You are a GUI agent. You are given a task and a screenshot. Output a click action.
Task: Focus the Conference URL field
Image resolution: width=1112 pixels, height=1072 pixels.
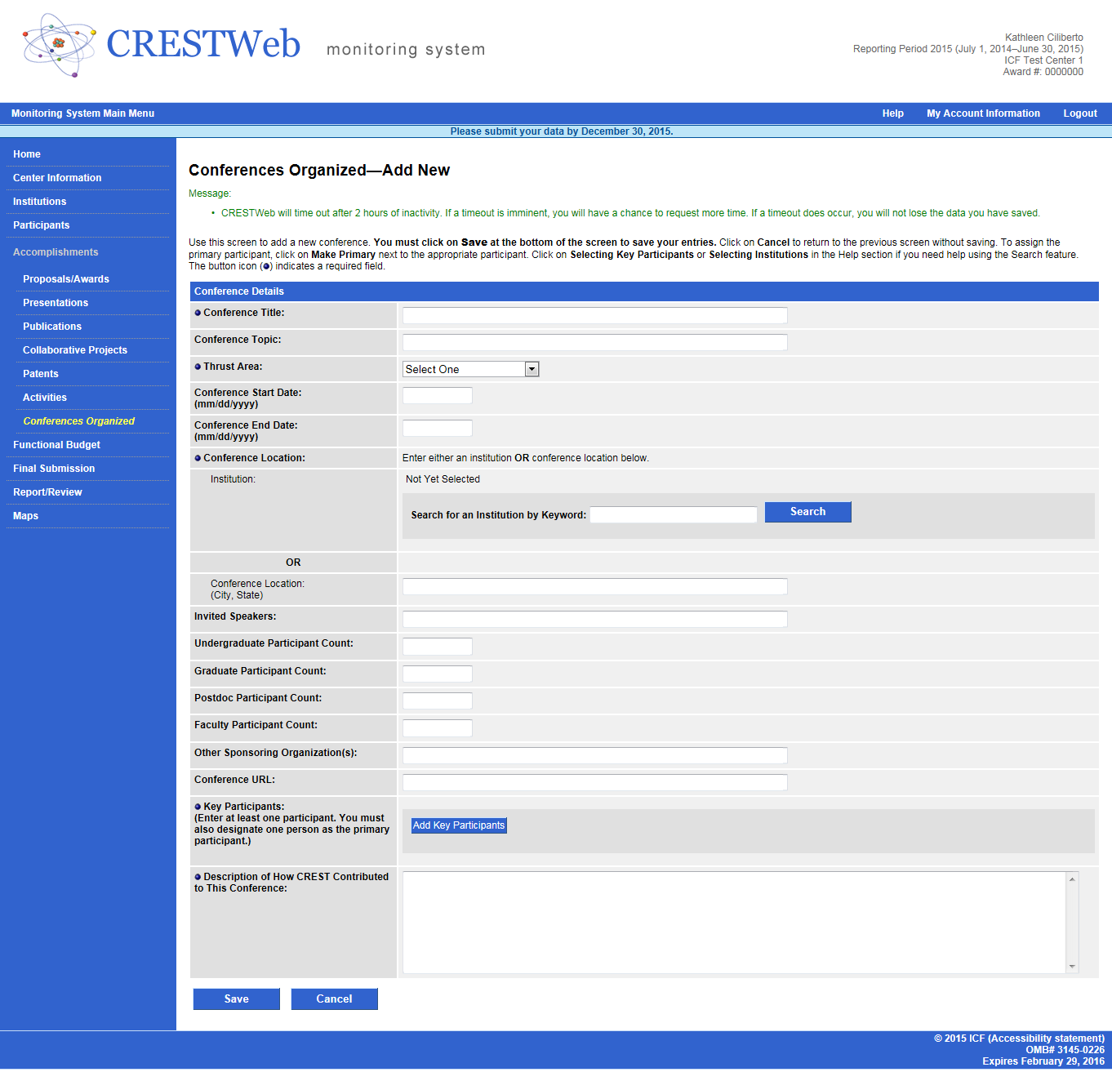(595, 782)
